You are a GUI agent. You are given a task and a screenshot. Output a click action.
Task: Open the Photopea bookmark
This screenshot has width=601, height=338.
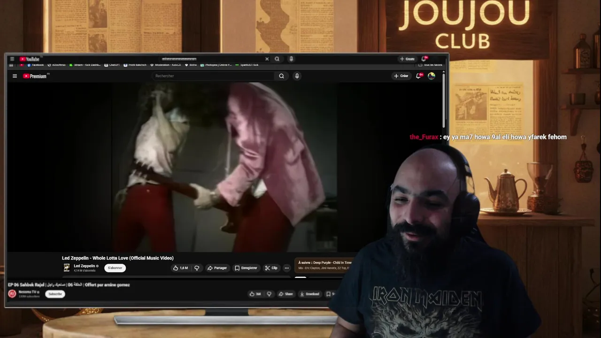(216, 65)
